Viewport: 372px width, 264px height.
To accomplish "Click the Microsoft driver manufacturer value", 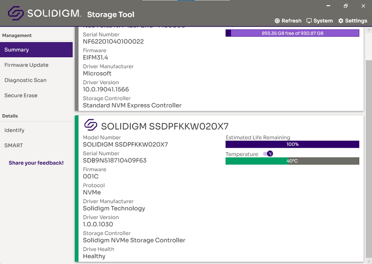I will point(97,74).
